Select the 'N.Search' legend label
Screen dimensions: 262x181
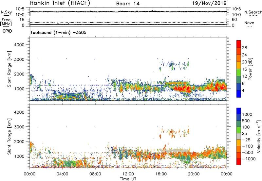[x=253, y=12]
